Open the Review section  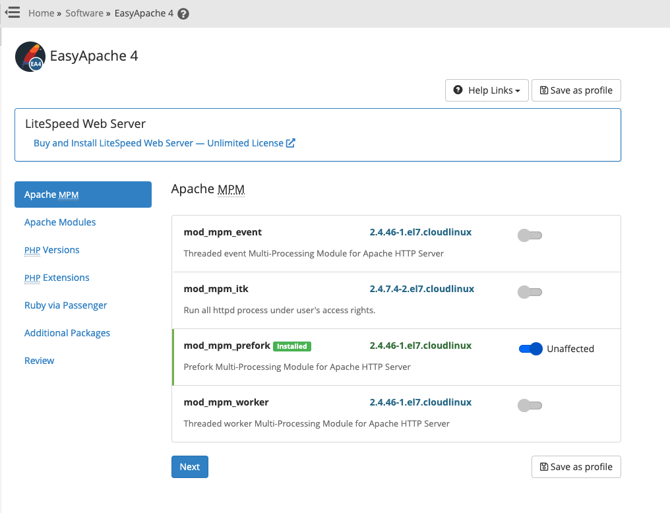[40, 361]
